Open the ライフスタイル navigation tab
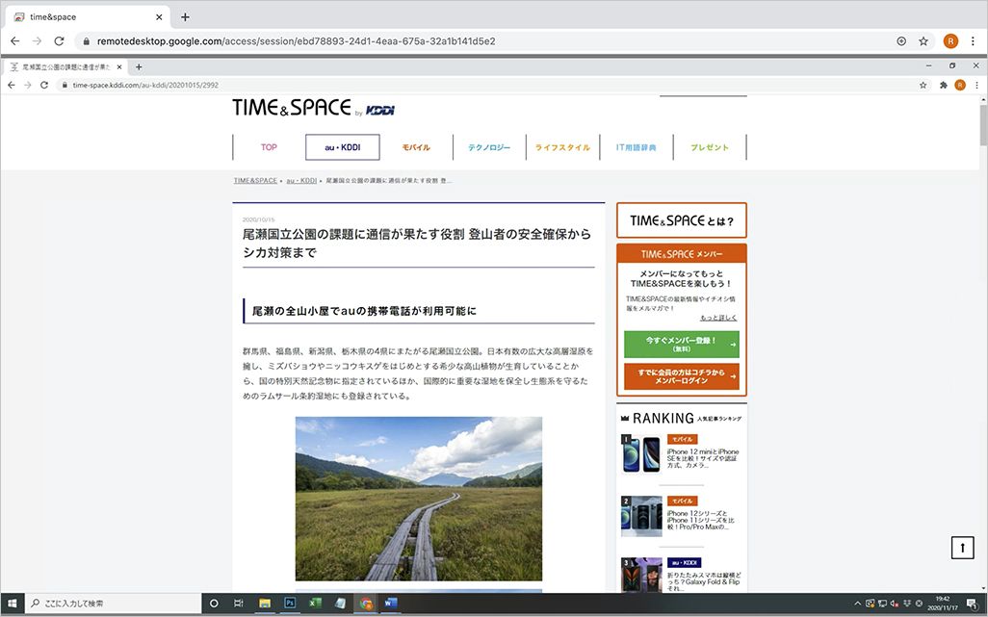This screenshot has height=617, width=988. pyautogui.click(x=562, y=147)
